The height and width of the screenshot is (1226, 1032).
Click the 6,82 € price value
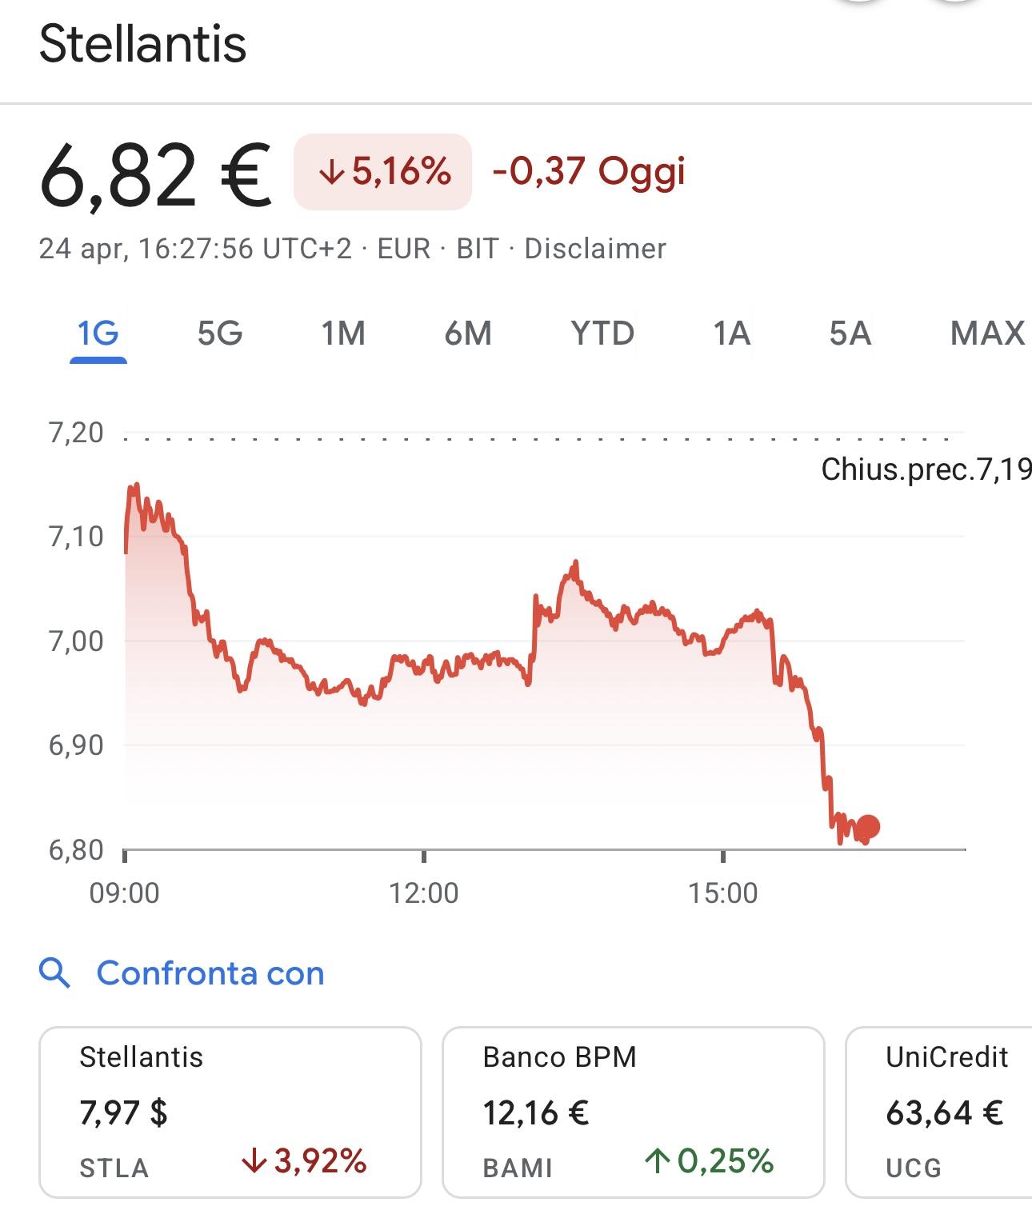point(155,174)
